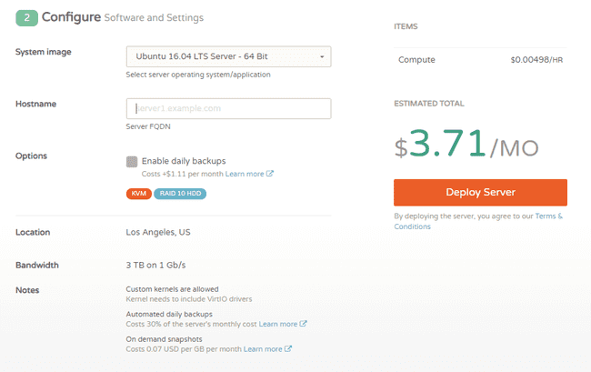Click the Los Angeles, US location text
The height and width of the screenshot is (372, 591).
[158, 232]
